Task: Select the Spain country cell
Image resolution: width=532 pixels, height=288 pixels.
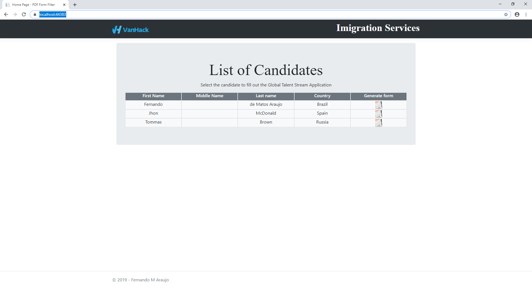Action: click(x=322, y=113)
